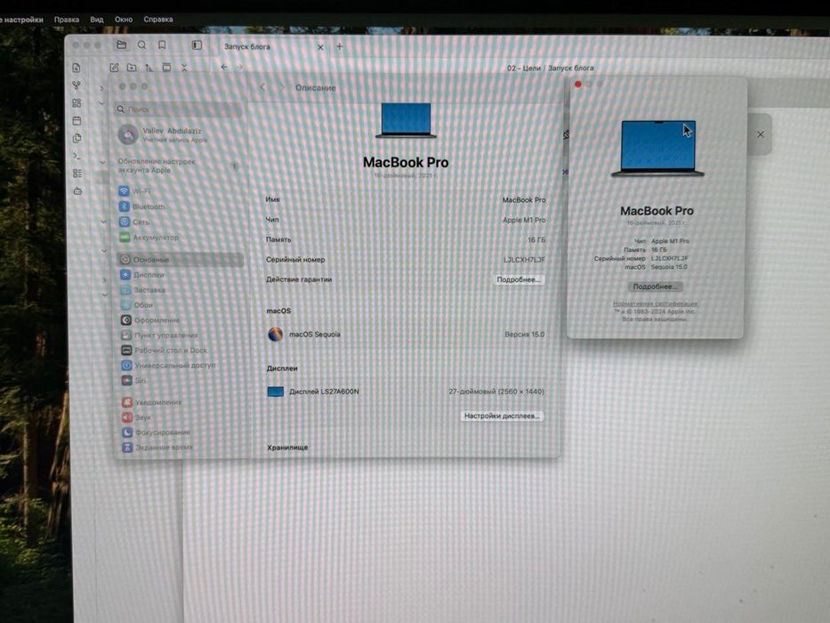This screenshot has width=830, height=623.
Task: Open the Справка menu
Action: (157, 20)
